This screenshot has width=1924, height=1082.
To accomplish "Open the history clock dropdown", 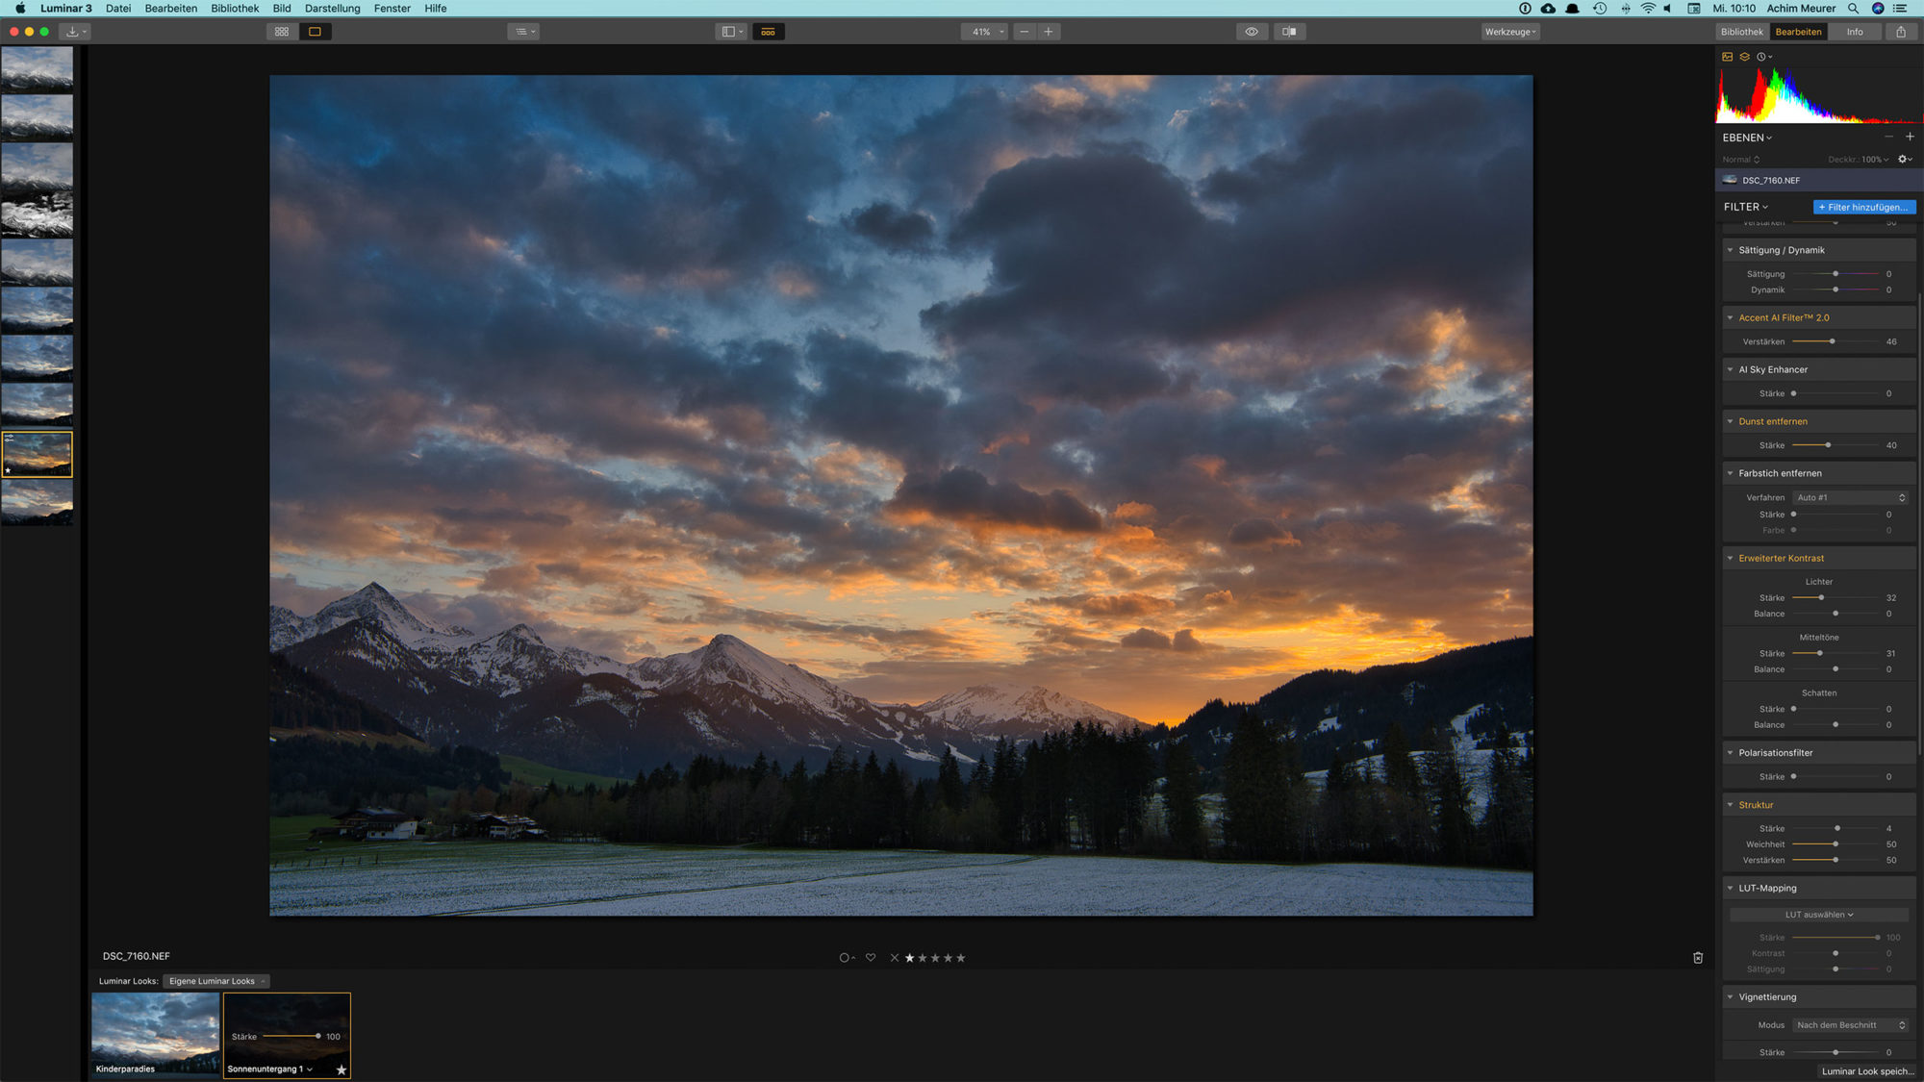I will [x=1764, y=57].
